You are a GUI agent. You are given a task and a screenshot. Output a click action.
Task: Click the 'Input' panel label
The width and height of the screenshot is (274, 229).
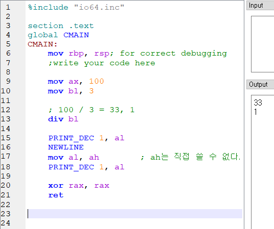click(x=256, y=6)
